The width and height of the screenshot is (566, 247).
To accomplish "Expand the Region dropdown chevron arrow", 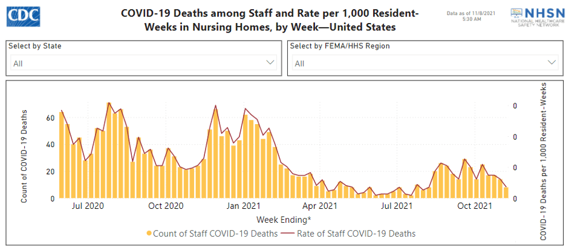I will [x=551, y=63].
